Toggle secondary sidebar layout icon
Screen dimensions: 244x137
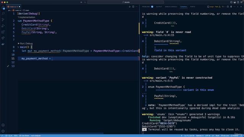click(238, 2)
